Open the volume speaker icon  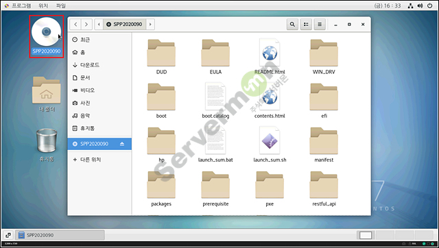pyautogui.click(x=420, y=5)
